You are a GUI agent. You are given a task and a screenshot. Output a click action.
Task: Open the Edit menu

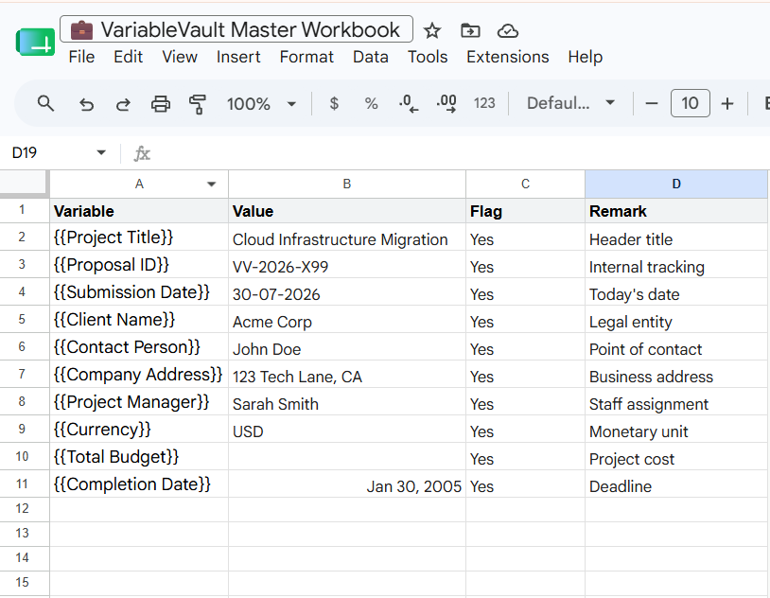click(x=128, y=57)
